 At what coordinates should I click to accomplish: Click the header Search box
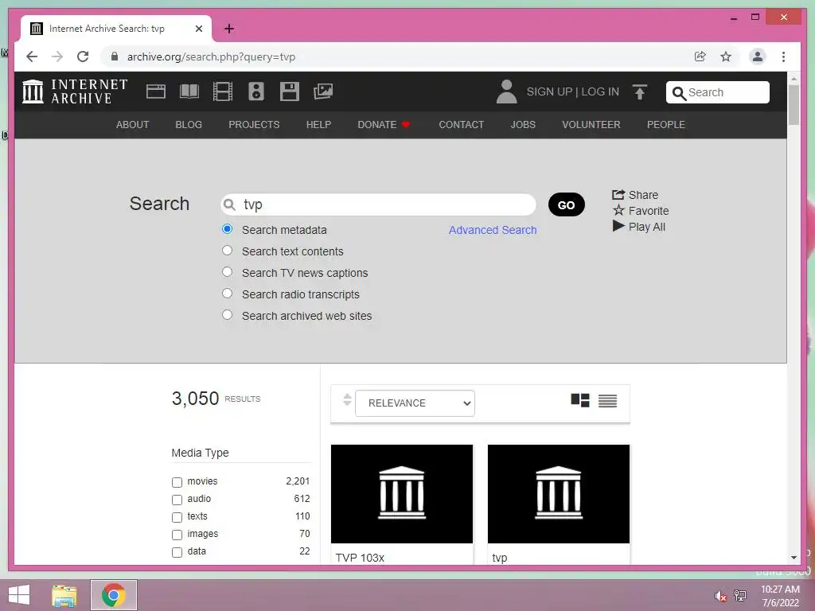tap(718, 92)
